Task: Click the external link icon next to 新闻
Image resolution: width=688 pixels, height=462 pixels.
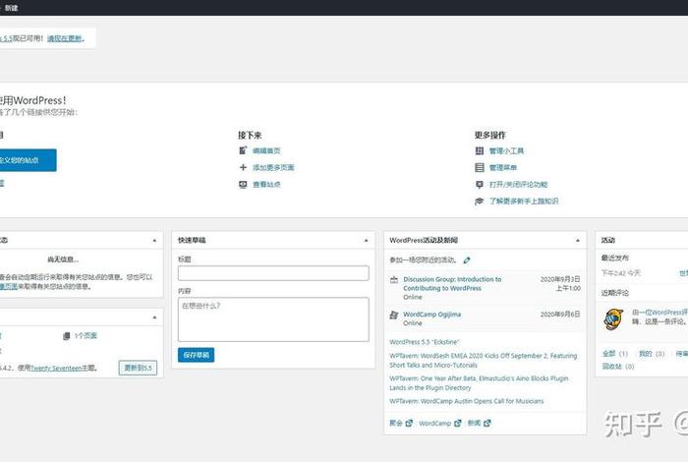Action: (x=487, y=423)
